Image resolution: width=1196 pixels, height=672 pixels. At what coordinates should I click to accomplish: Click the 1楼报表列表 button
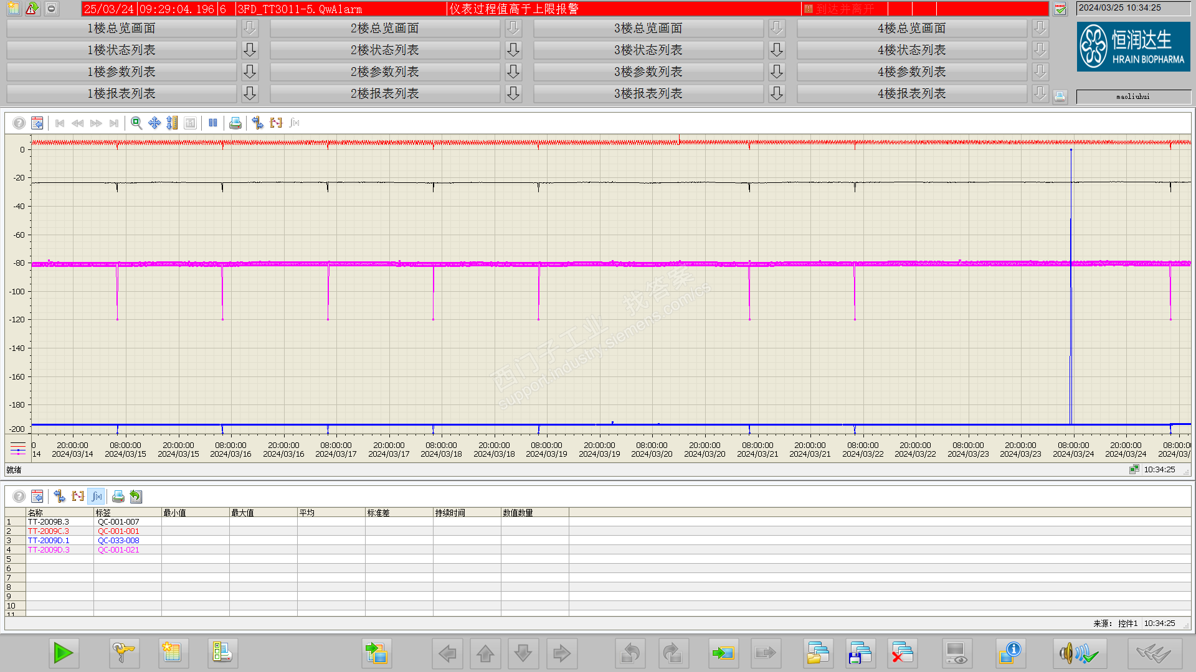point(121,93)
